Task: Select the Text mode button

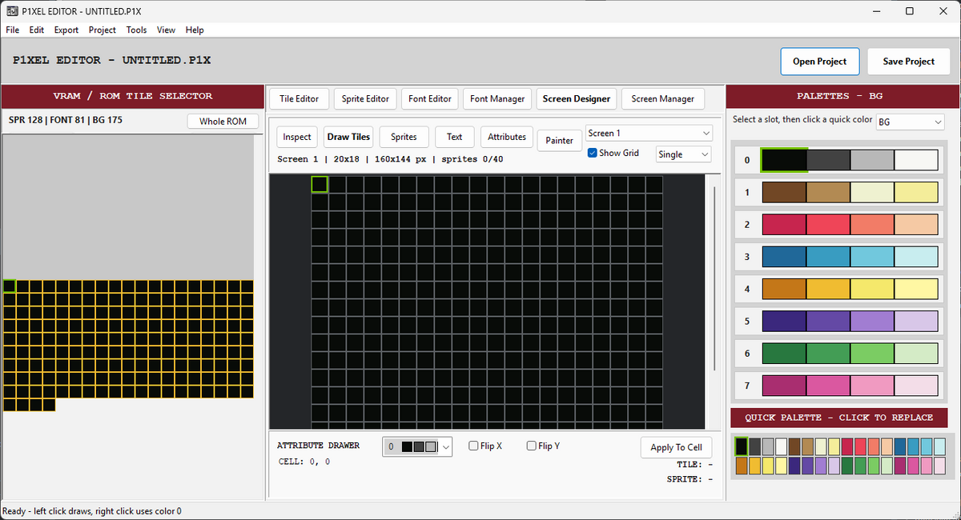Action: 455,137
